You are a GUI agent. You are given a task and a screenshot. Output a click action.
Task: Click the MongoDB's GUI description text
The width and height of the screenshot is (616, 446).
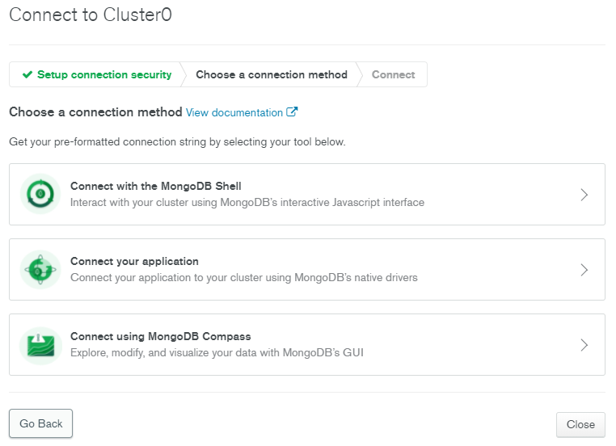tap(217, 352)
